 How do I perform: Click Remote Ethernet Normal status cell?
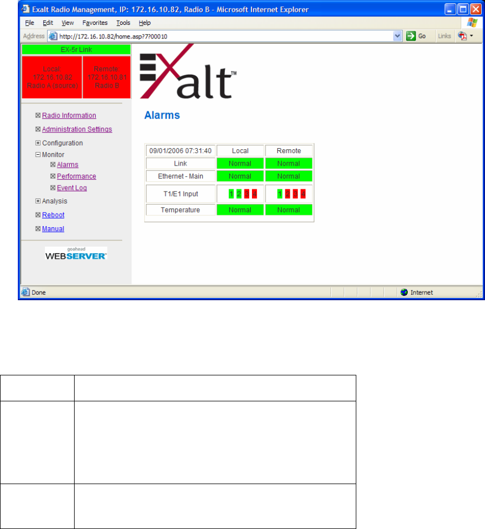pyautogui.click(x=289, y=176)
